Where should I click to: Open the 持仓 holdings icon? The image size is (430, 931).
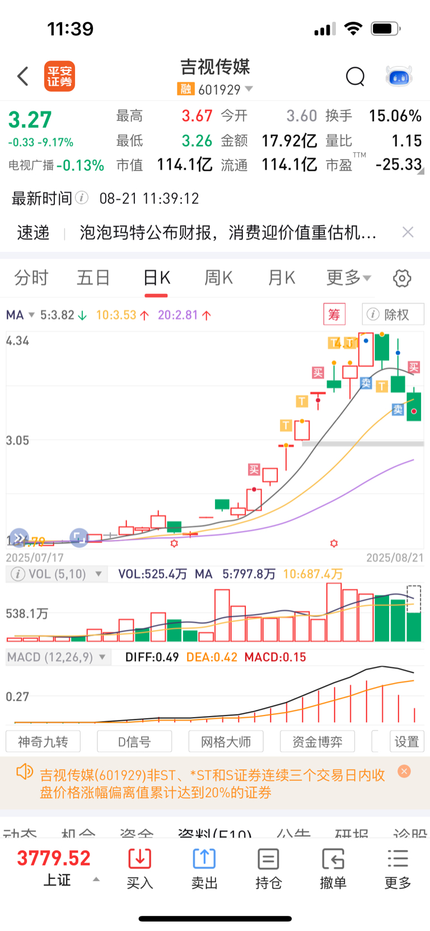[x=269, y=859]
